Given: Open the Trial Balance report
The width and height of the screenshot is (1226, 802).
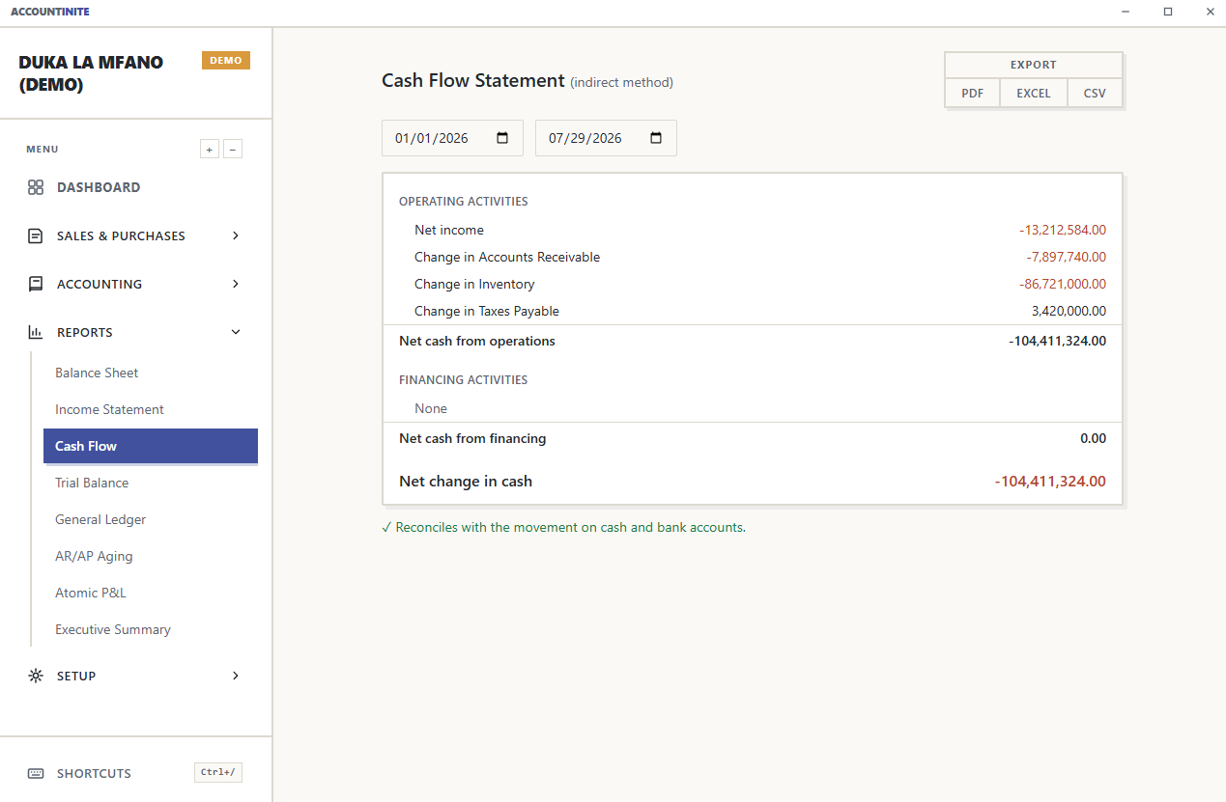Looking at the screenshot, I should coord(151,483).
